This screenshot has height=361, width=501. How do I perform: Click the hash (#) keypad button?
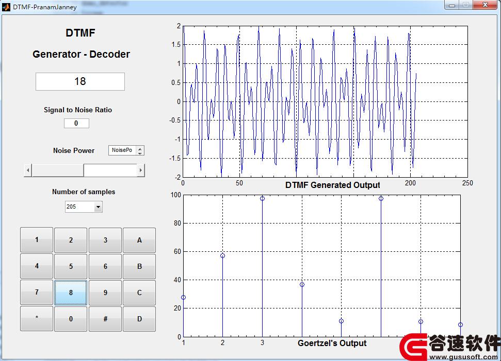pyautogui.click(x=105, y=319)
